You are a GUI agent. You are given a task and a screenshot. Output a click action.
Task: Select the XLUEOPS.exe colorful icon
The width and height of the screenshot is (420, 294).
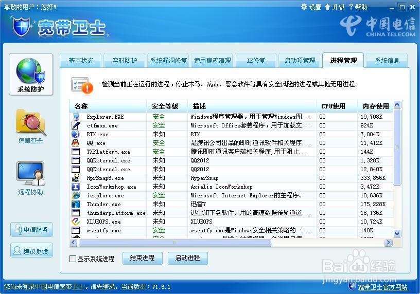click(x=76, y=222)
